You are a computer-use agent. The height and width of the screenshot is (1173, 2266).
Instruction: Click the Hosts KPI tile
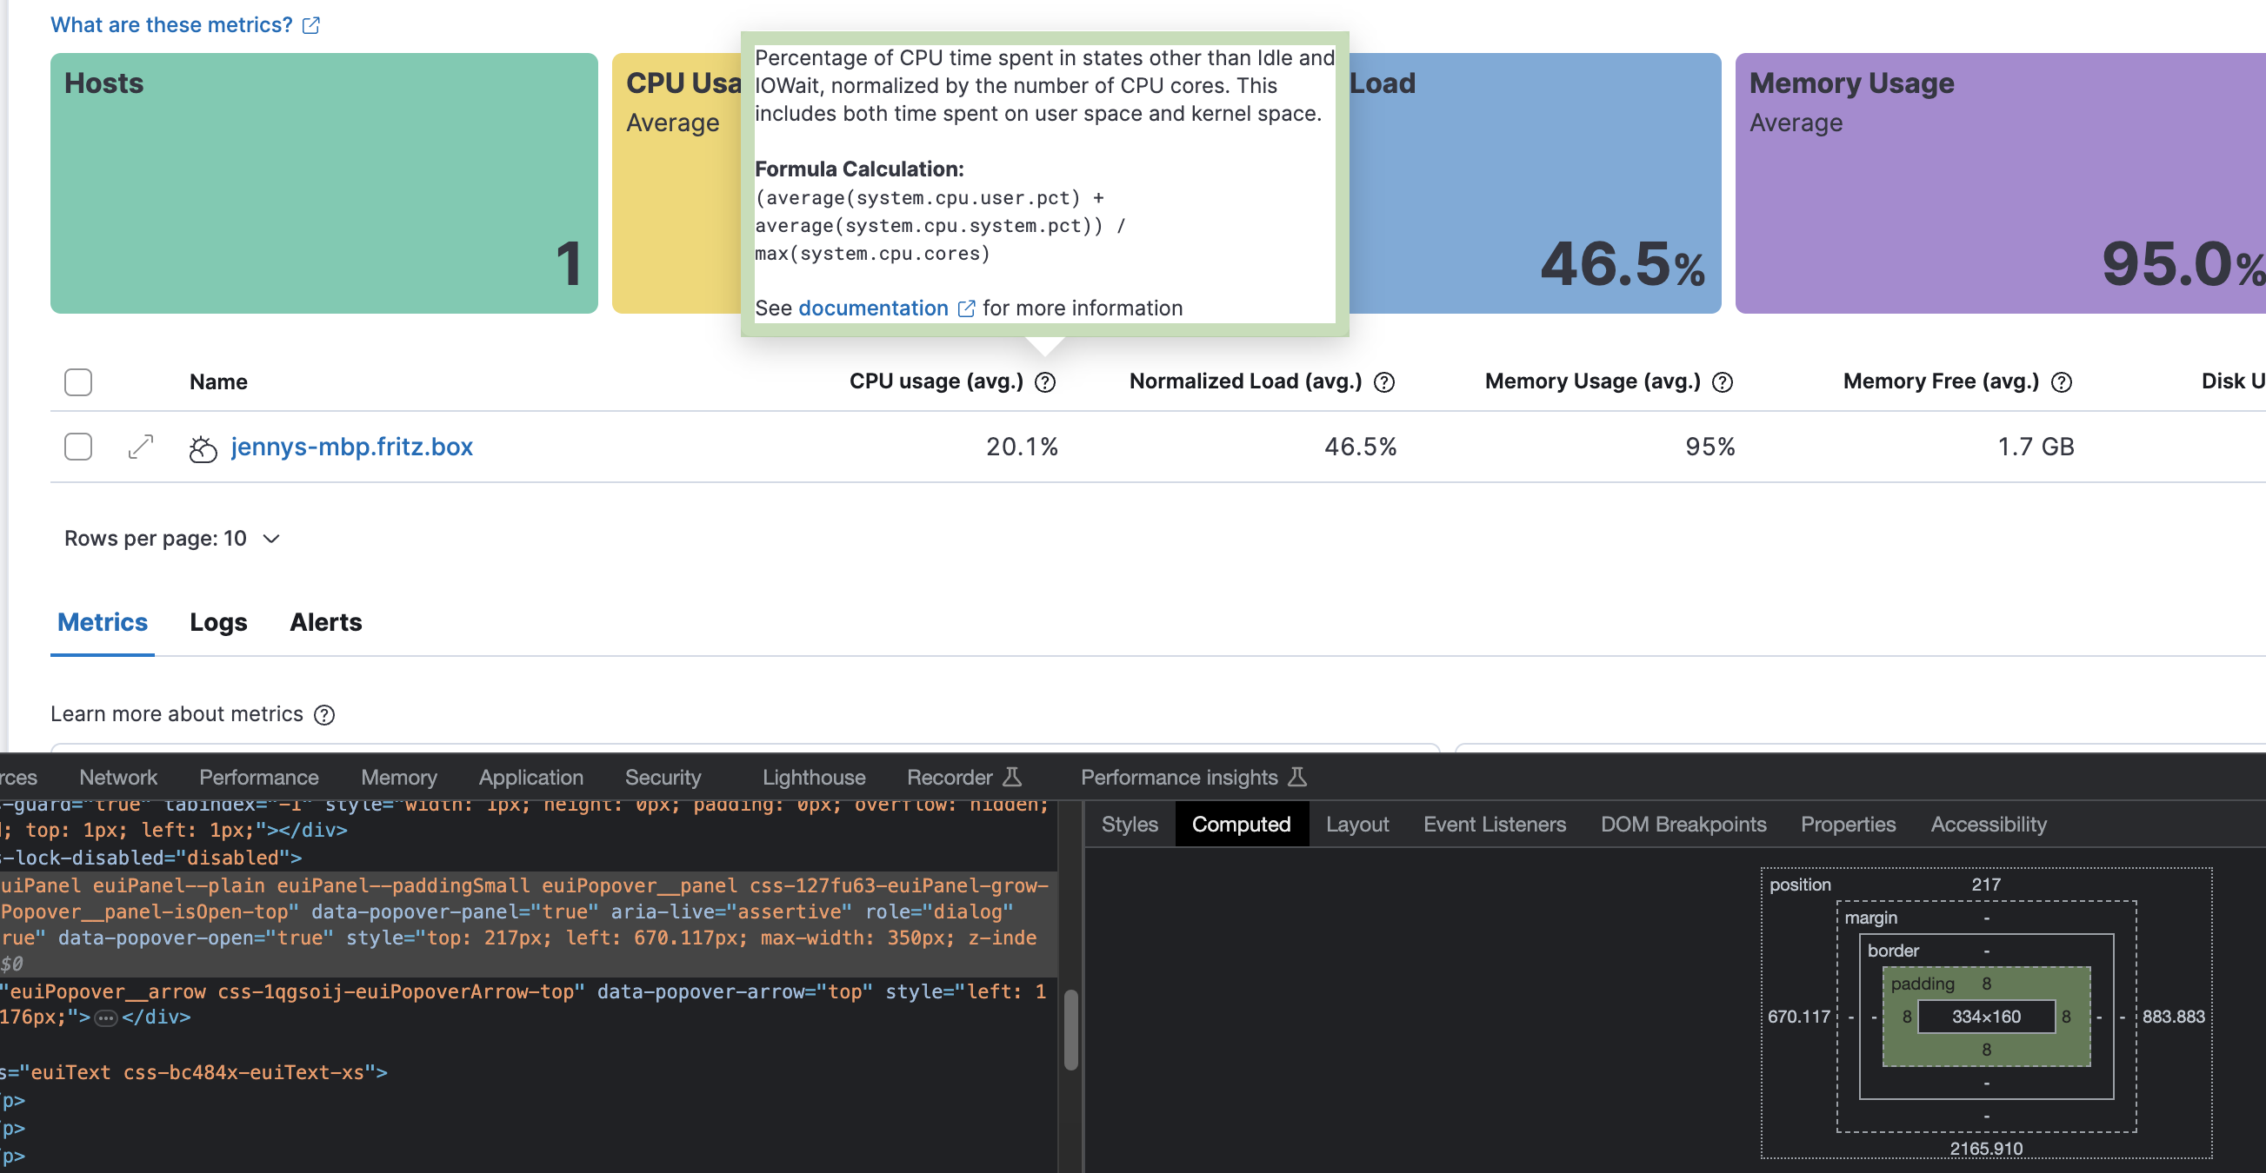pos(323,182)
